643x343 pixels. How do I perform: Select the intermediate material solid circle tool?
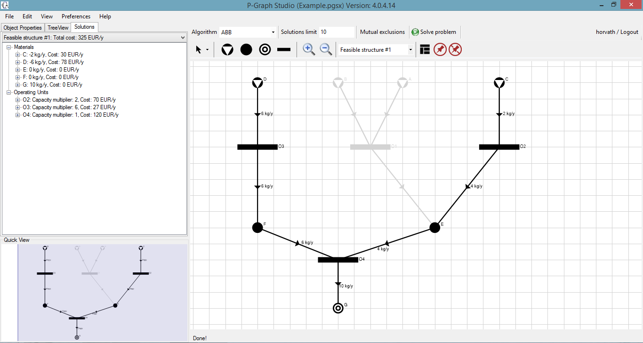coord(246,49)
